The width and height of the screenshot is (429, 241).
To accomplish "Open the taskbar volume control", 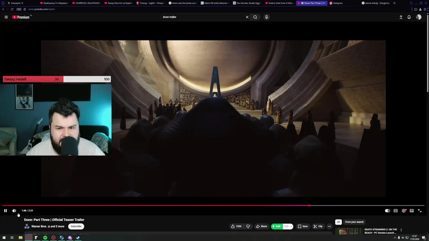I will coord(403,238).
